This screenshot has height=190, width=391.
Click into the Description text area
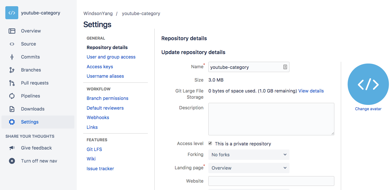tap(271, 119)
